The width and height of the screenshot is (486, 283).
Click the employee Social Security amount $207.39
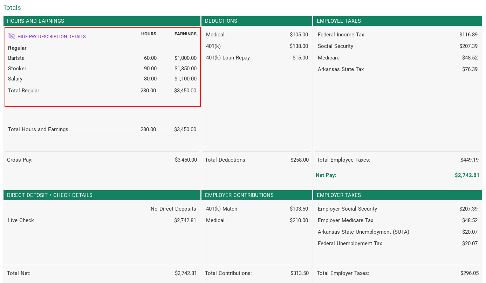tap(468, 46)
